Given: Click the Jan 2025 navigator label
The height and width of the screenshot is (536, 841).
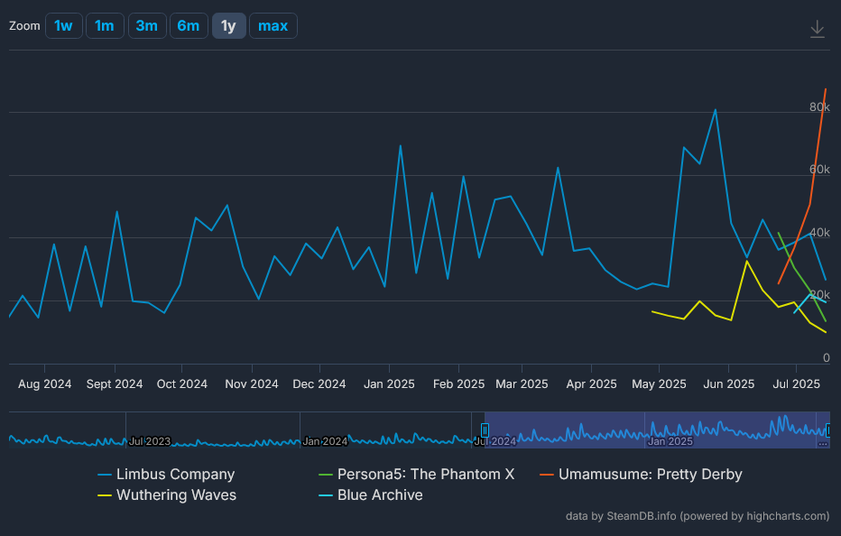Looking at the screenshot, I should click(x=670, y=441).
